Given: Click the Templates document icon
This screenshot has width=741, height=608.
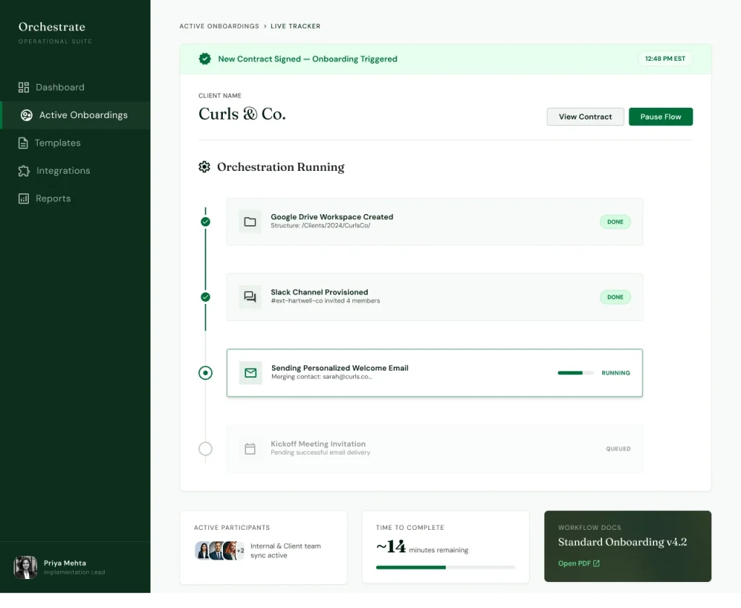Looking at the screenshot, I should pyautogui.click(x=23, y=143).
